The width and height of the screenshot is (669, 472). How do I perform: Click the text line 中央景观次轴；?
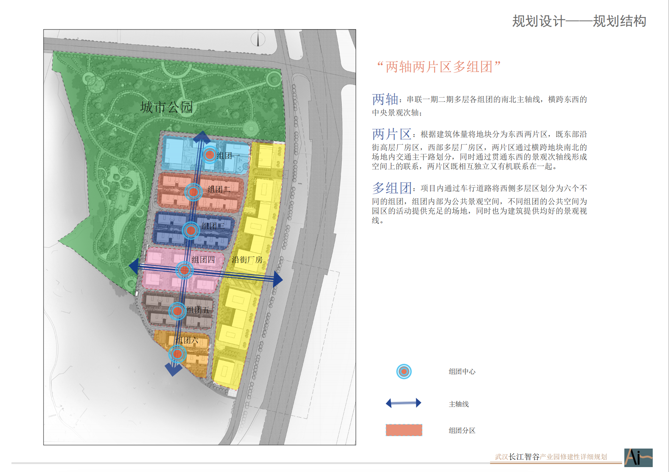[397, 112]
